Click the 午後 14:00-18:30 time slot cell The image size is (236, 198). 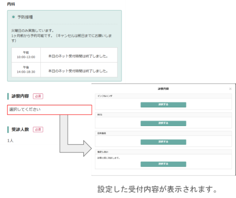tap(26, 70)
